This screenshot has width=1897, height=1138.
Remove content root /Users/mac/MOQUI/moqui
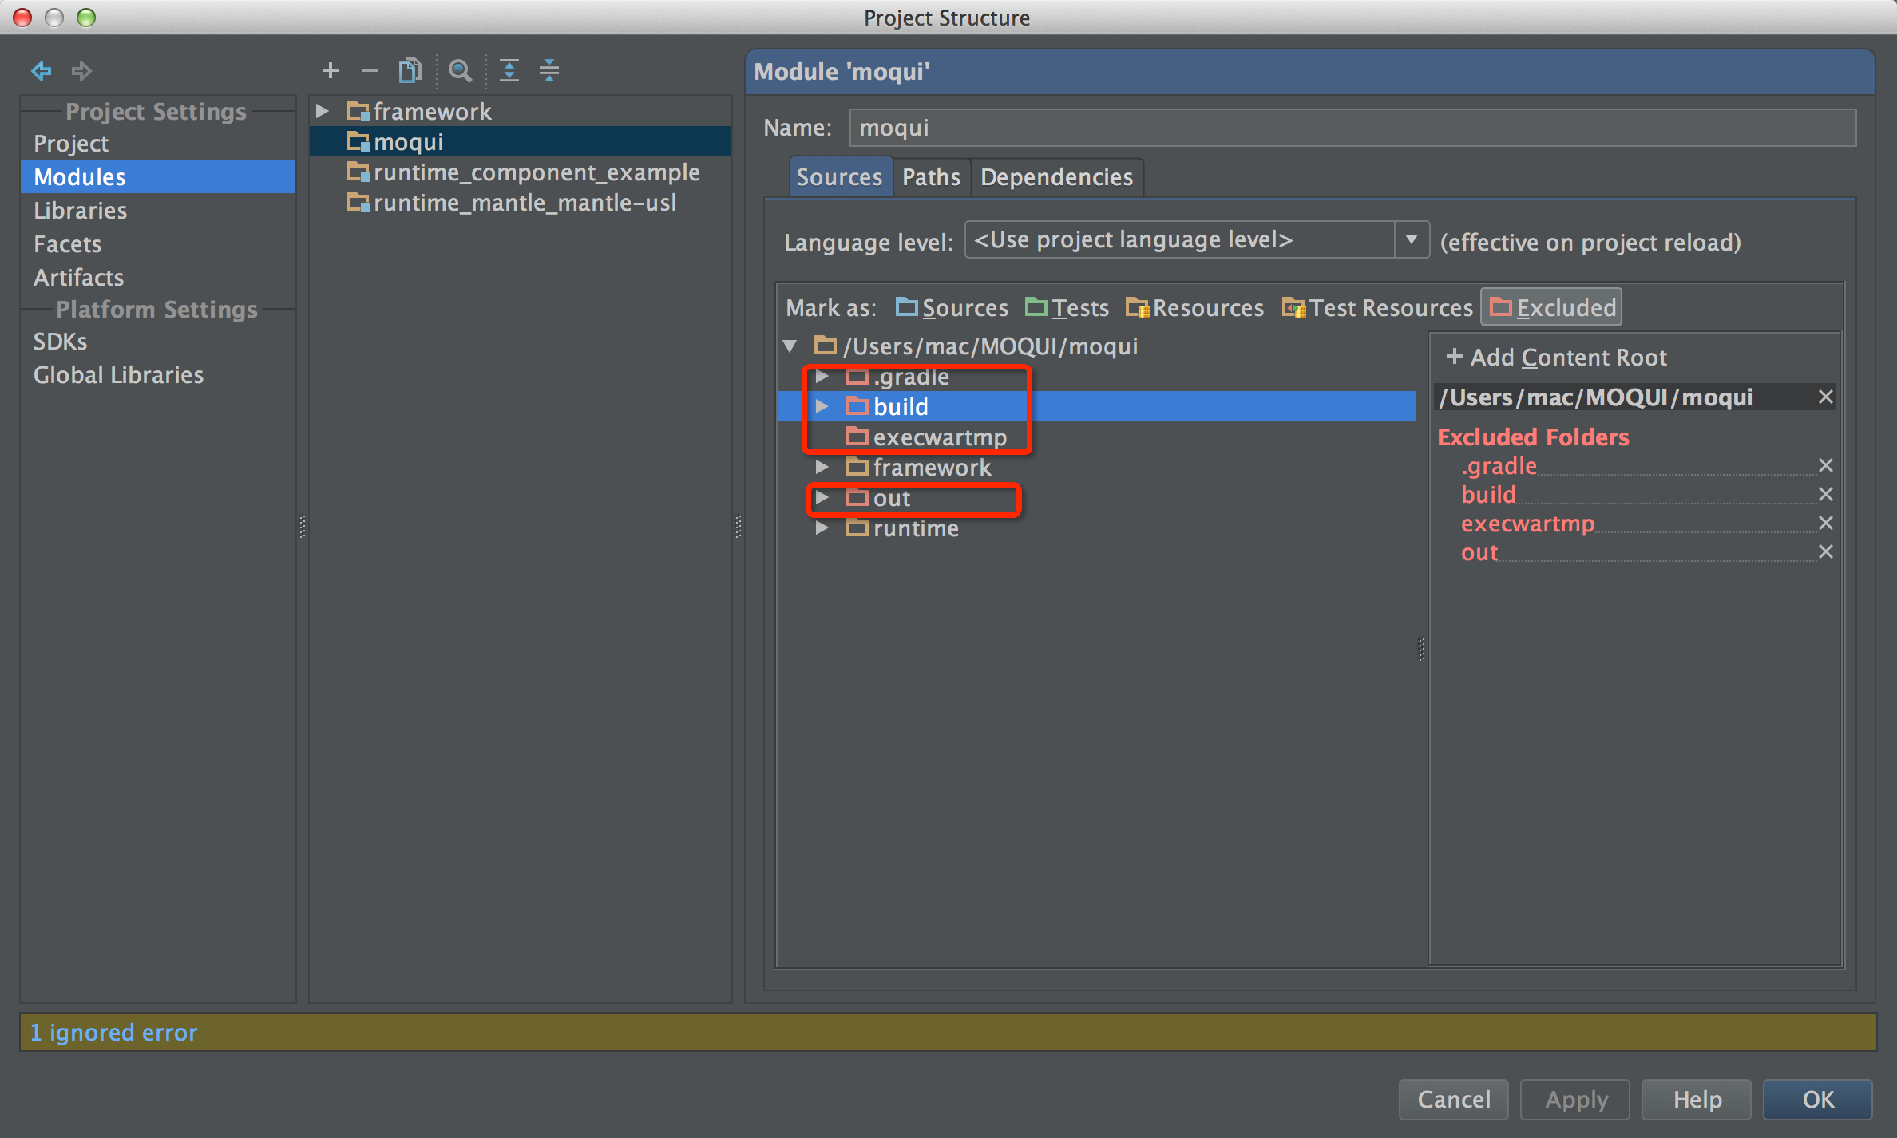coord(1825,397)
